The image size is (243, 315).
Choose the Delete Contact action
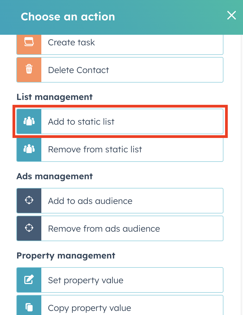tap(120, 70)
